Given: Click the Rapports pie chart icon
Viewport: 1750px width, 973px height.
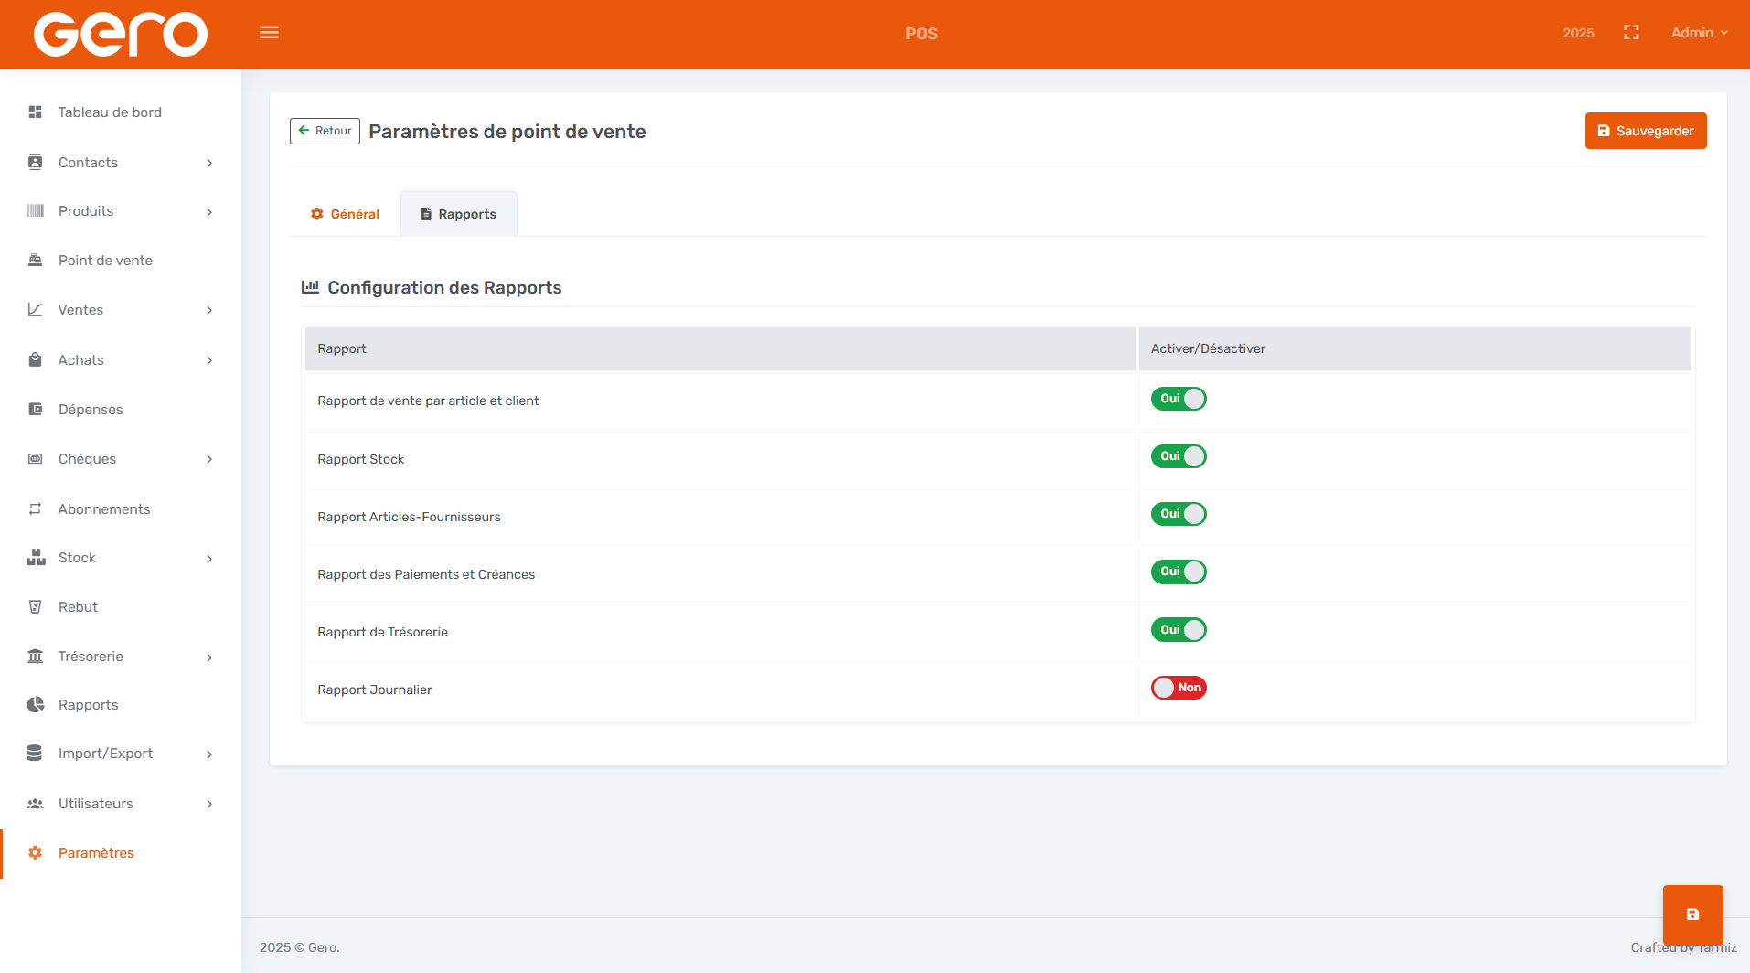Looking at the screenshot, I should click(x=36, y=705).
